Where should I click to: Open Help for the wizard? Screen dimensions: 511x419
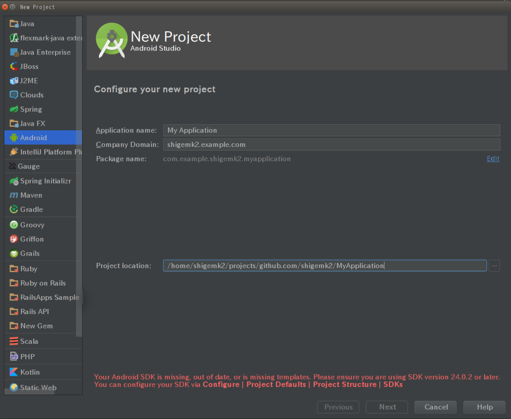(x=484, y=407)
